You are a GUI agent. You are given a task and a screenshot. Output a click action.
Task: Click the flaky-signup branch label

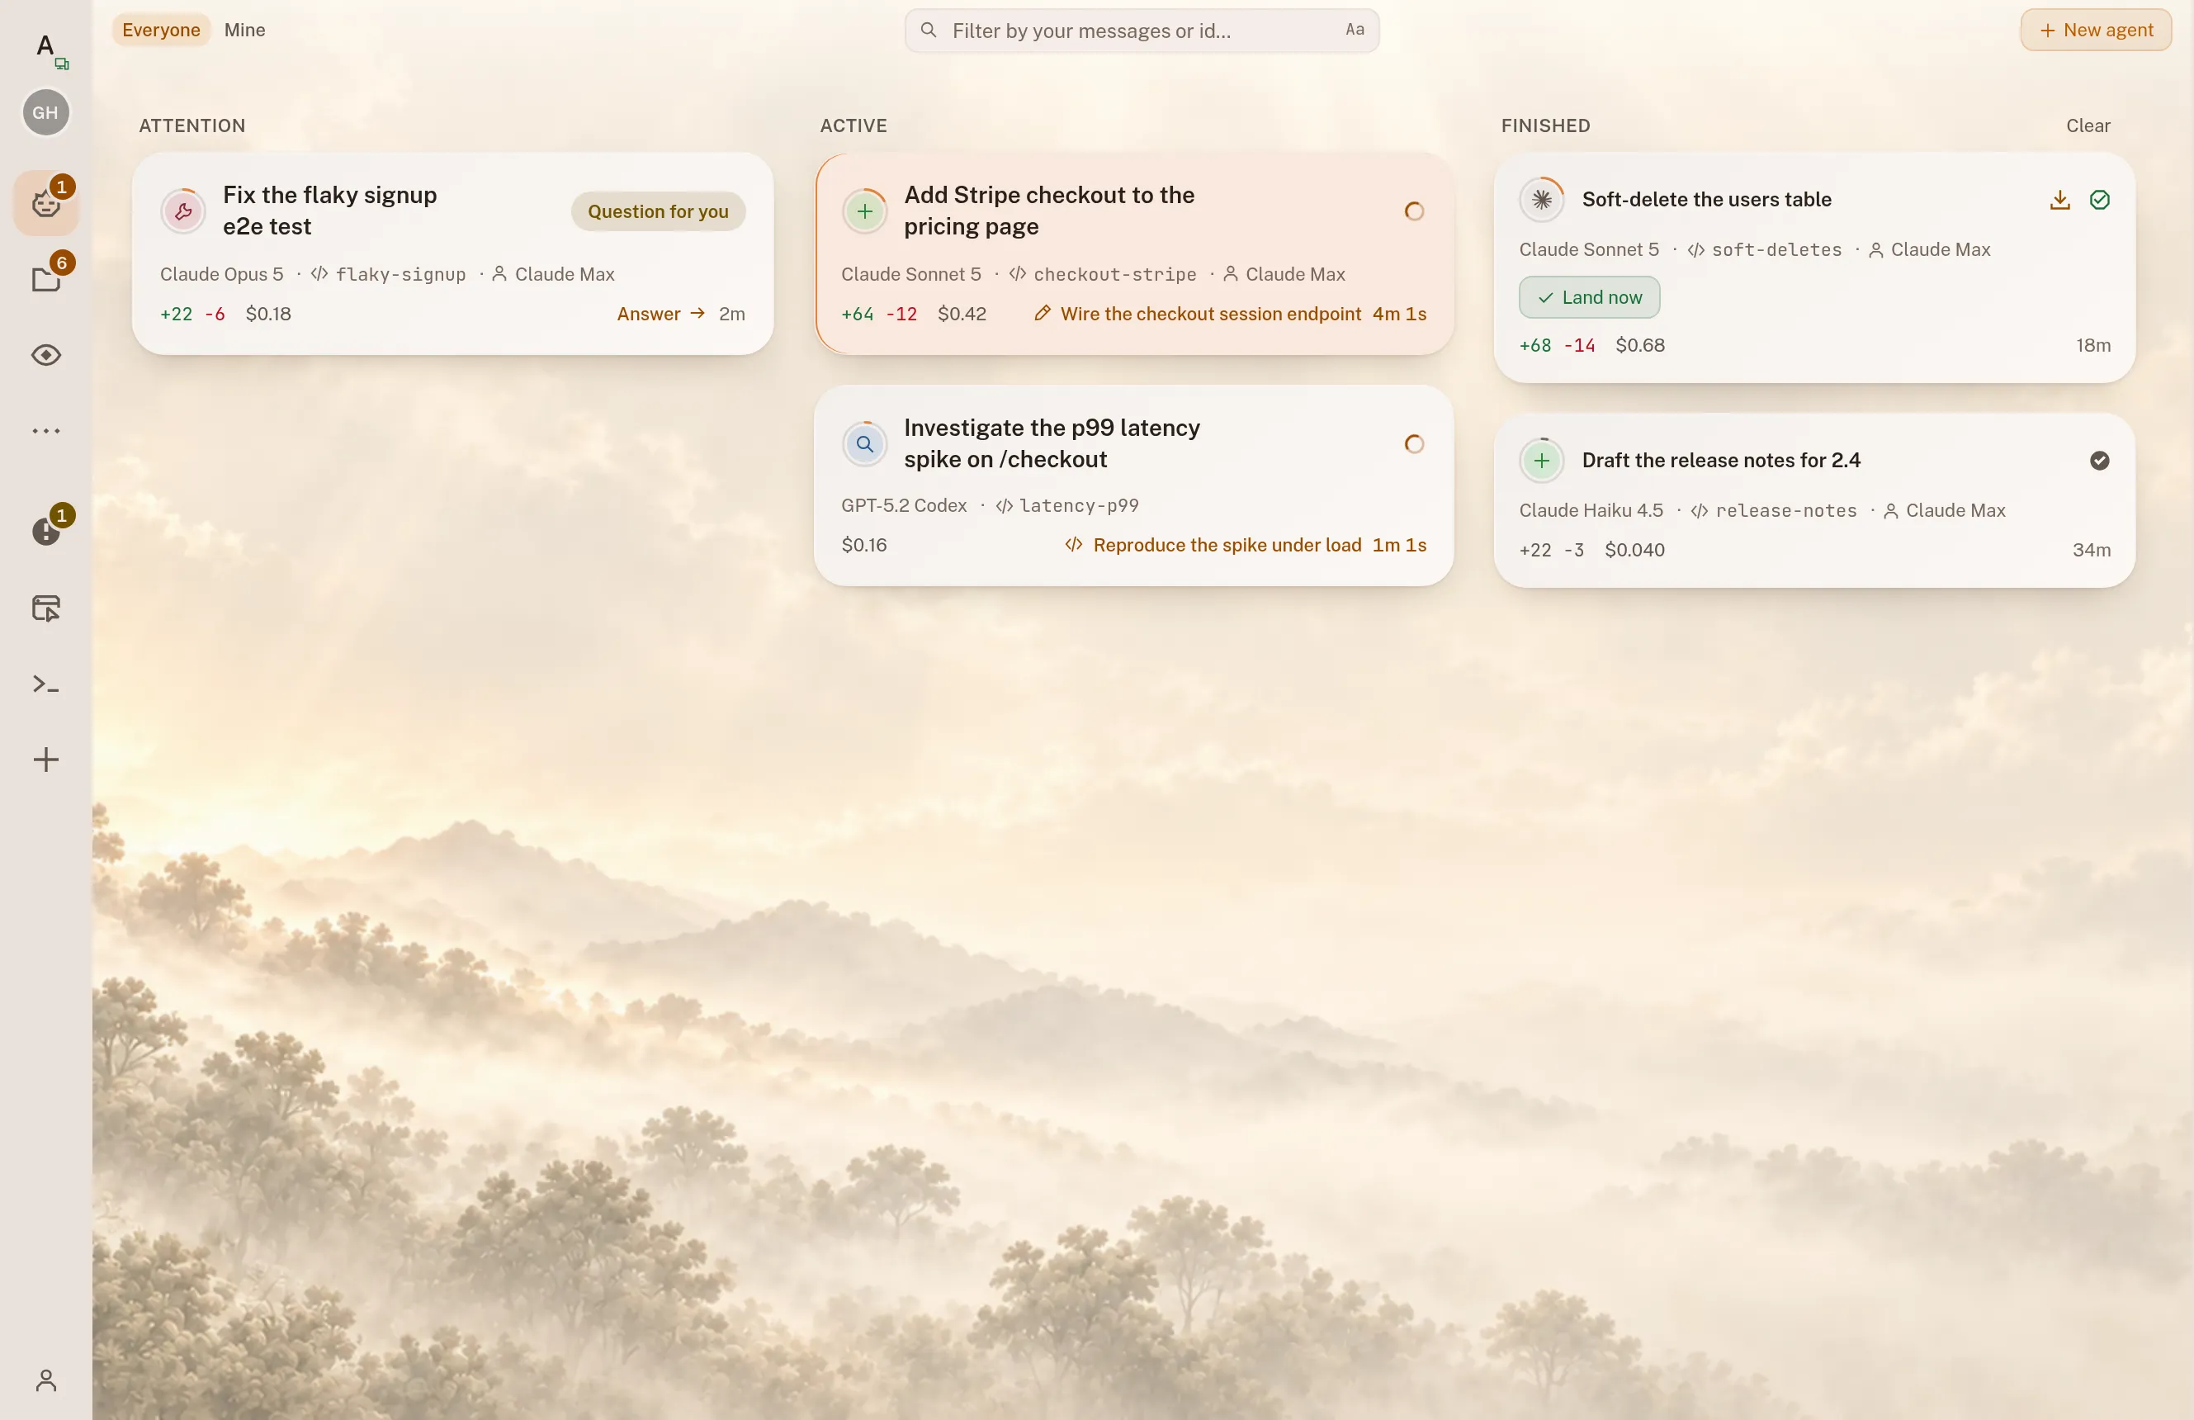[x=400, y=274]
